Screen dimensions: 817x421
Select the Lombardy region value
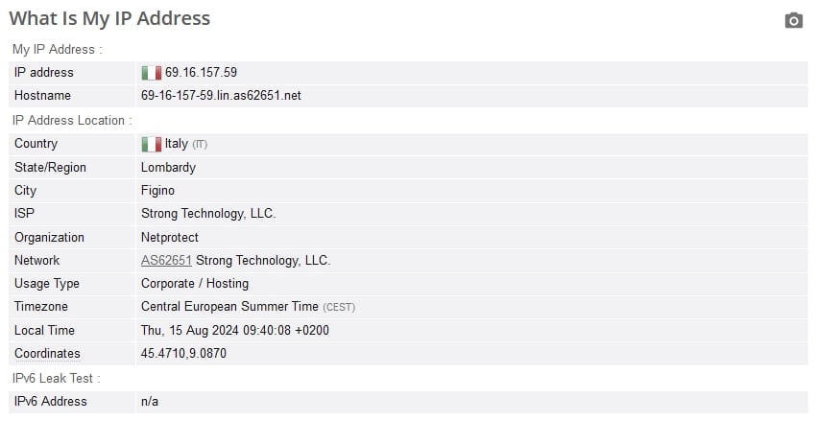(168, 168)
